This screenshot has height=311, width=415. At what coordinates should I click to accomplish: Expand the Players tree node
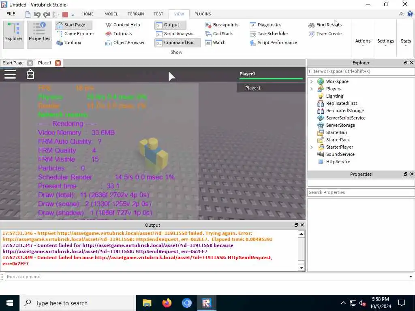312,89
